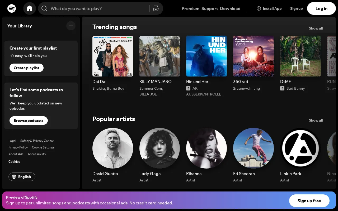Click the Create playlist button
Screen dimensions: 338x211
pos(26,68)
